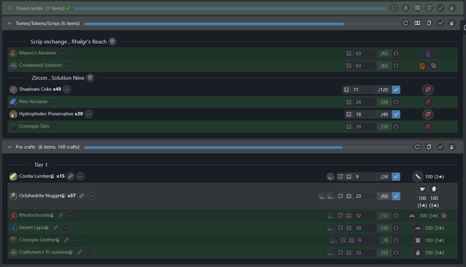Click the saw job icon for Cordia Lumber

point(418,177)
